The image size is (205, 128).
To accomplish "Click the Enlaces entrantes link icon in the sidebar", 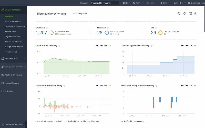I will 3,10.
